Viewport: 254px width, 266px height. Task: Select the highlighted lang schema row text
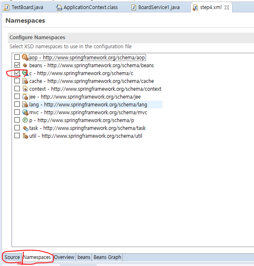pyautogui.click(x=88, y=104)
